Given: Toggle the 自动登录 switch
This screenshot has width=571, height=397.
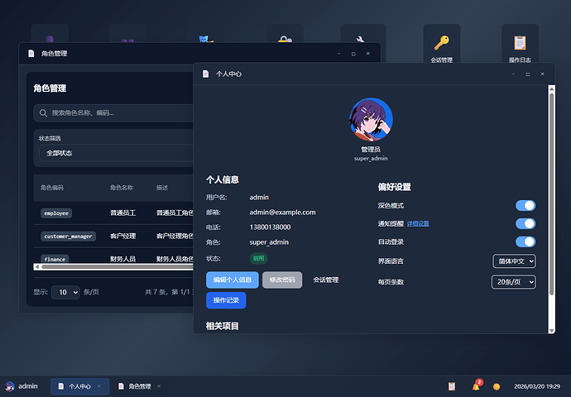Looking at the screenshot, I should (525, 242).
